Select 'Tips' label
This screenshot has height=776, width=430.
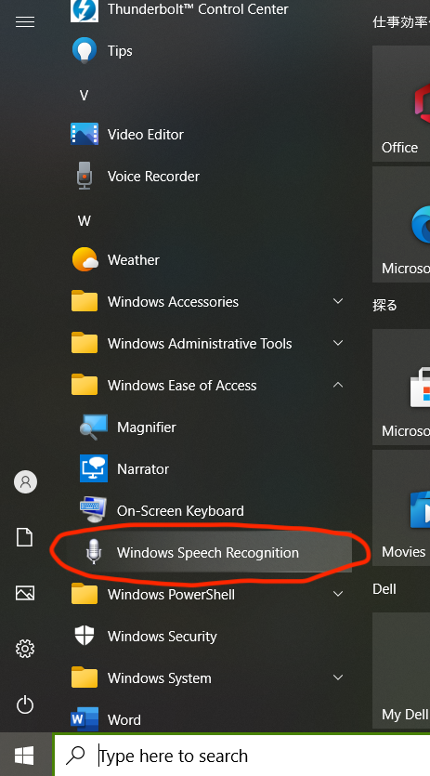point(120,51)
